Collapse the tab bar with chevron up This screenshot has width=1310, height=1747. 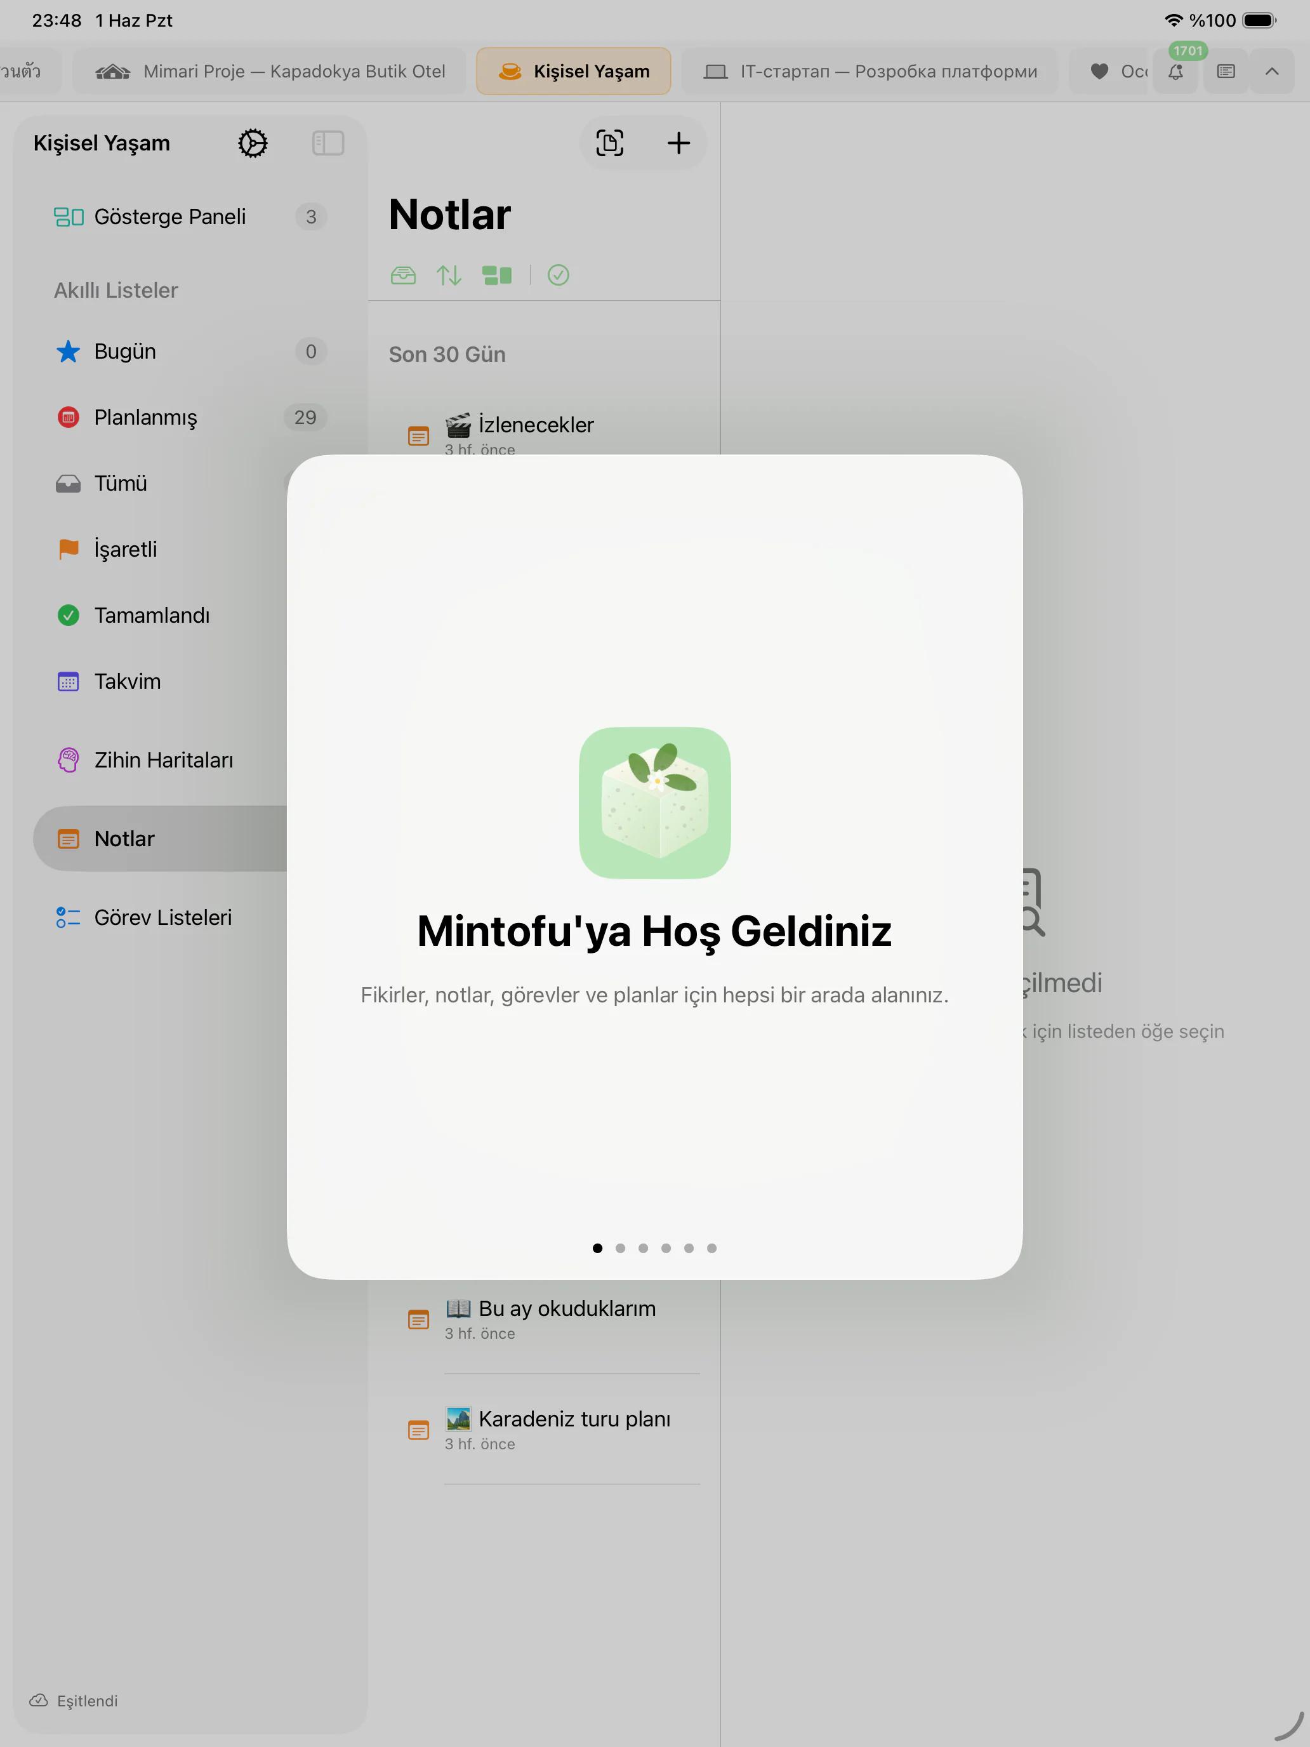click(1272, 71)
